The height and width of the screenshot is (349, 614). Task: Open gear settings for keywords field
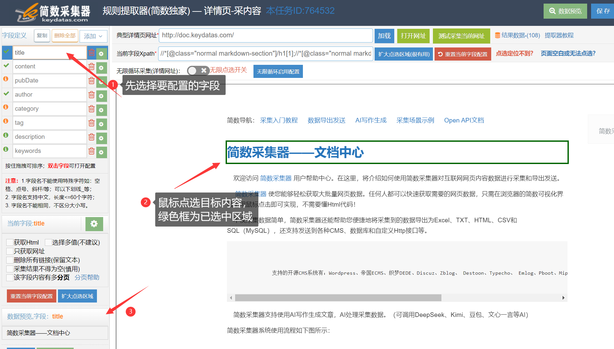[102, 152]
